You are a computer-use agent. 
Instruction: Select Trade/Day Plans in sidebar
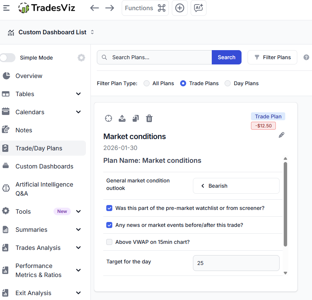point(43,148)
